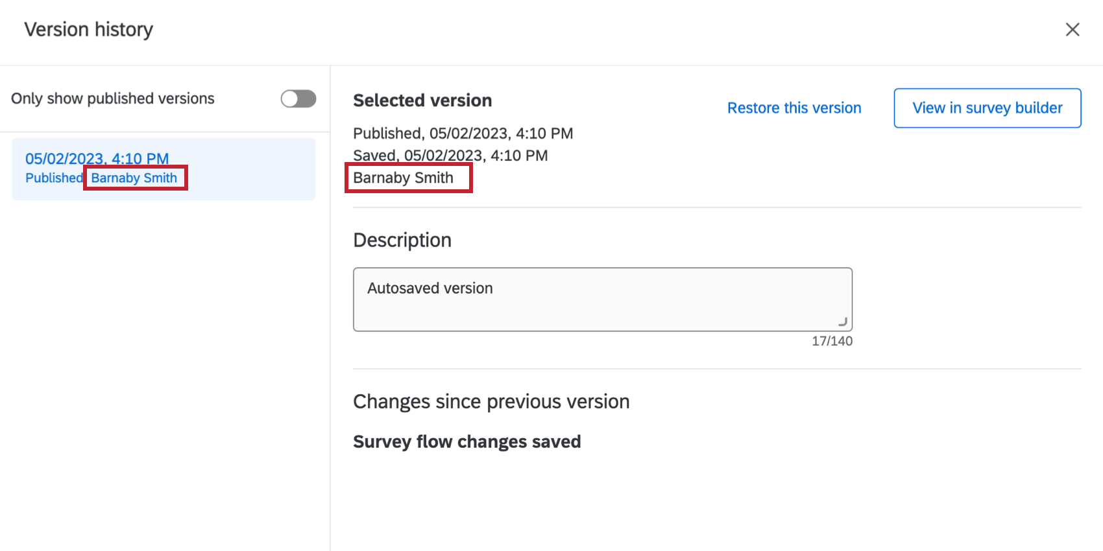
Task: Close the Version history dialog
Action: coord(1073,30)
